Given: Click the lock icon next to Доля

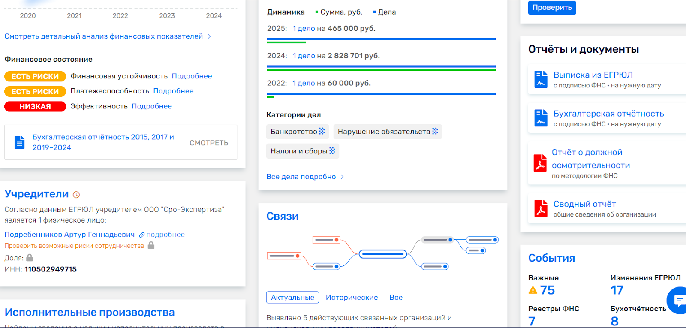Looking at the screenshot, I should [x=30, y=258].
